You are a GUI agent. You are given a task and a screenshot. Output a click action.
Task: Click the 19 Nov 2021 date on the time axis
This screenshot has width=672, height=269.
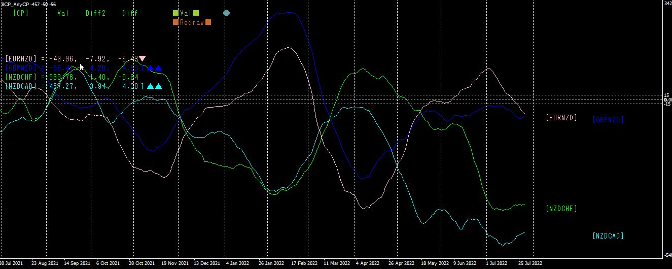[174, 264]
